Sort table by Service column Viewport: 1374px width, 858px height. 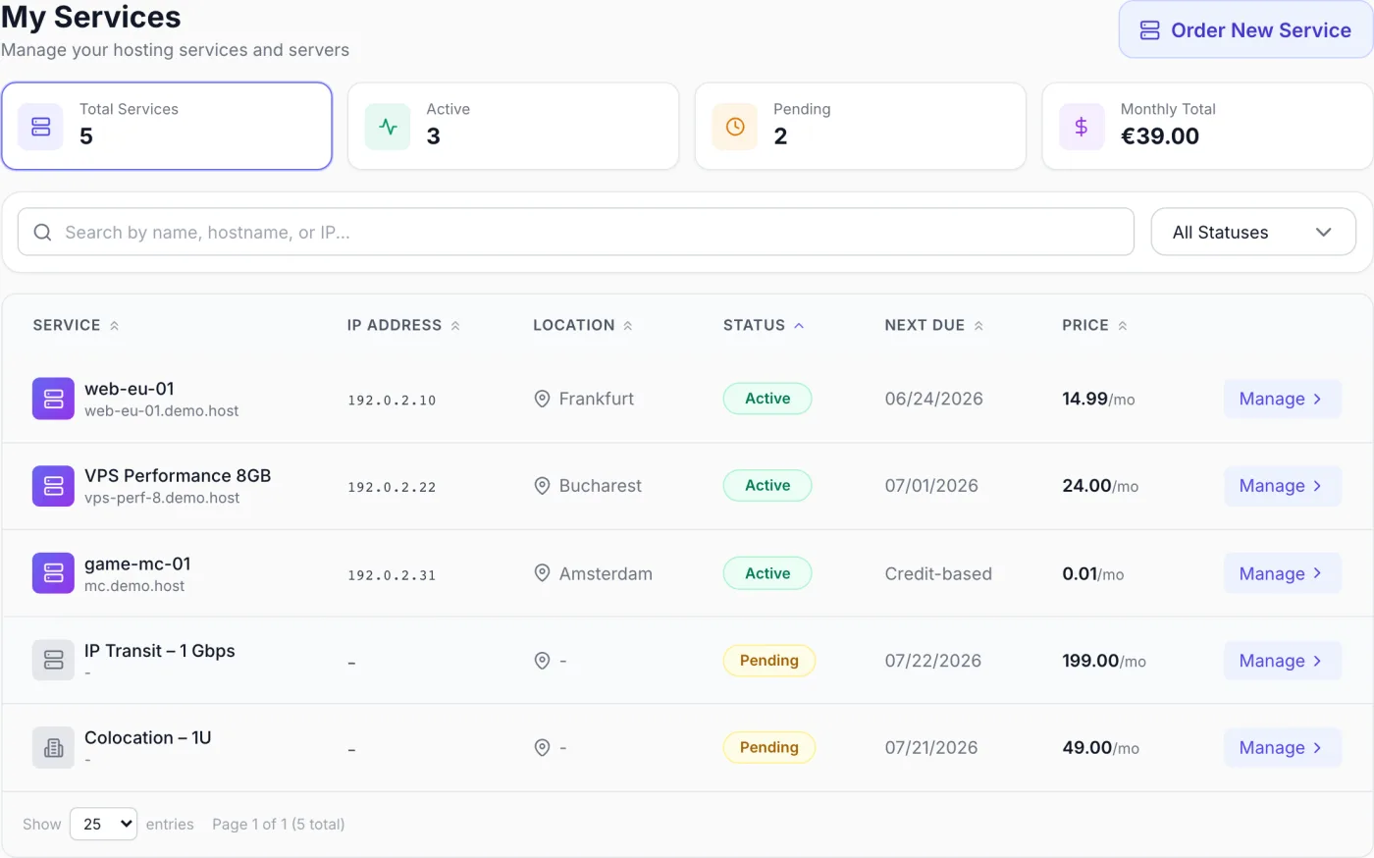[x=76, y=325]
